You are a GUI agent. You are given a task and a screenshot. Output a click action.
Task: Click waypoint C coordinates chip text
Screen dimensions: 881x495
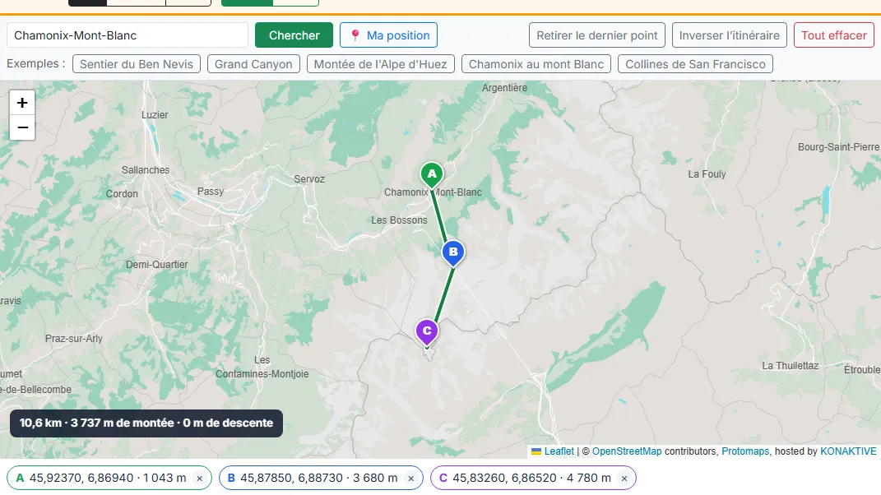(531, 479)
